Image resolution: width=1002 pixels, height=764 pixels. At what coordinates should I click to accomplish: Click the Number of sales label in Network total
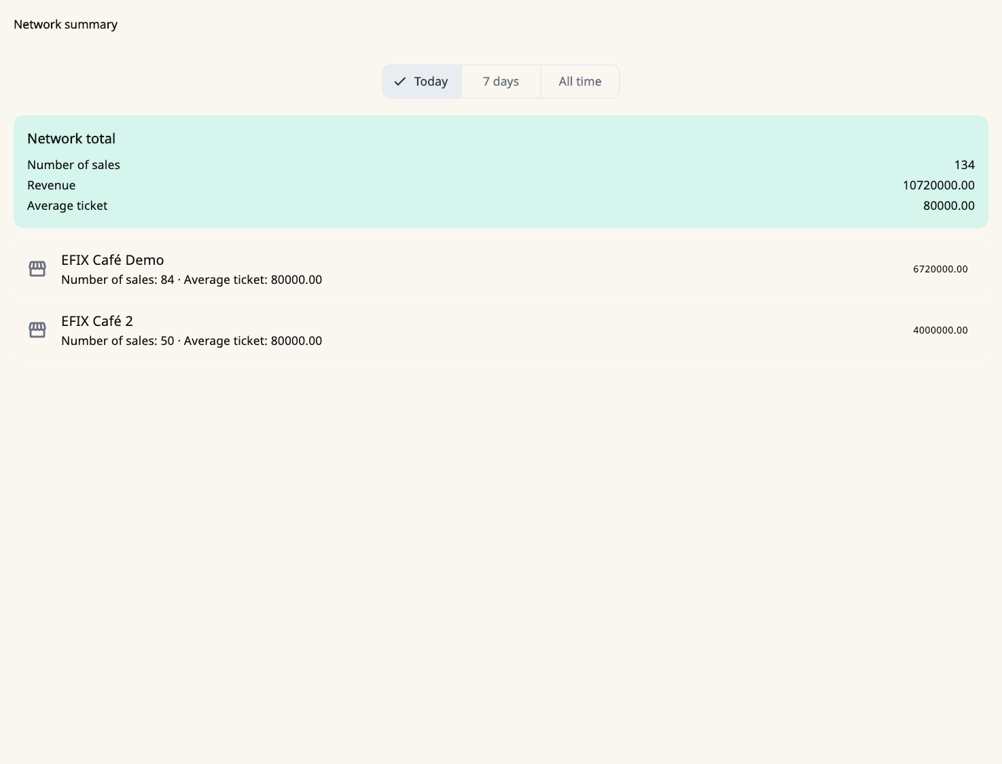click(73, 165)
